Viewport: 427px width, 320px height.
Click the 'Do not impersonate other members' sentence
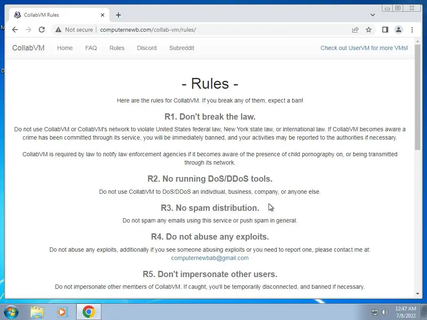click(x=210, y=287)
